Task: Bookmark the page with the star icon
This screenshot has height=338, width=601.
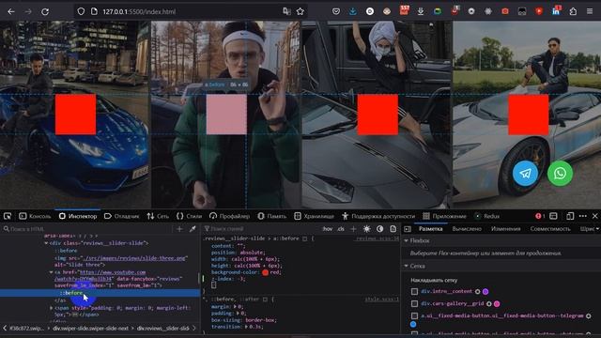Action: 300,11
